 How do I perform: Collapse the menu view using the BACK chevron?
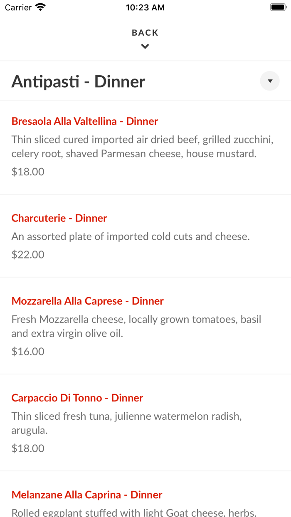coord(145,46)
